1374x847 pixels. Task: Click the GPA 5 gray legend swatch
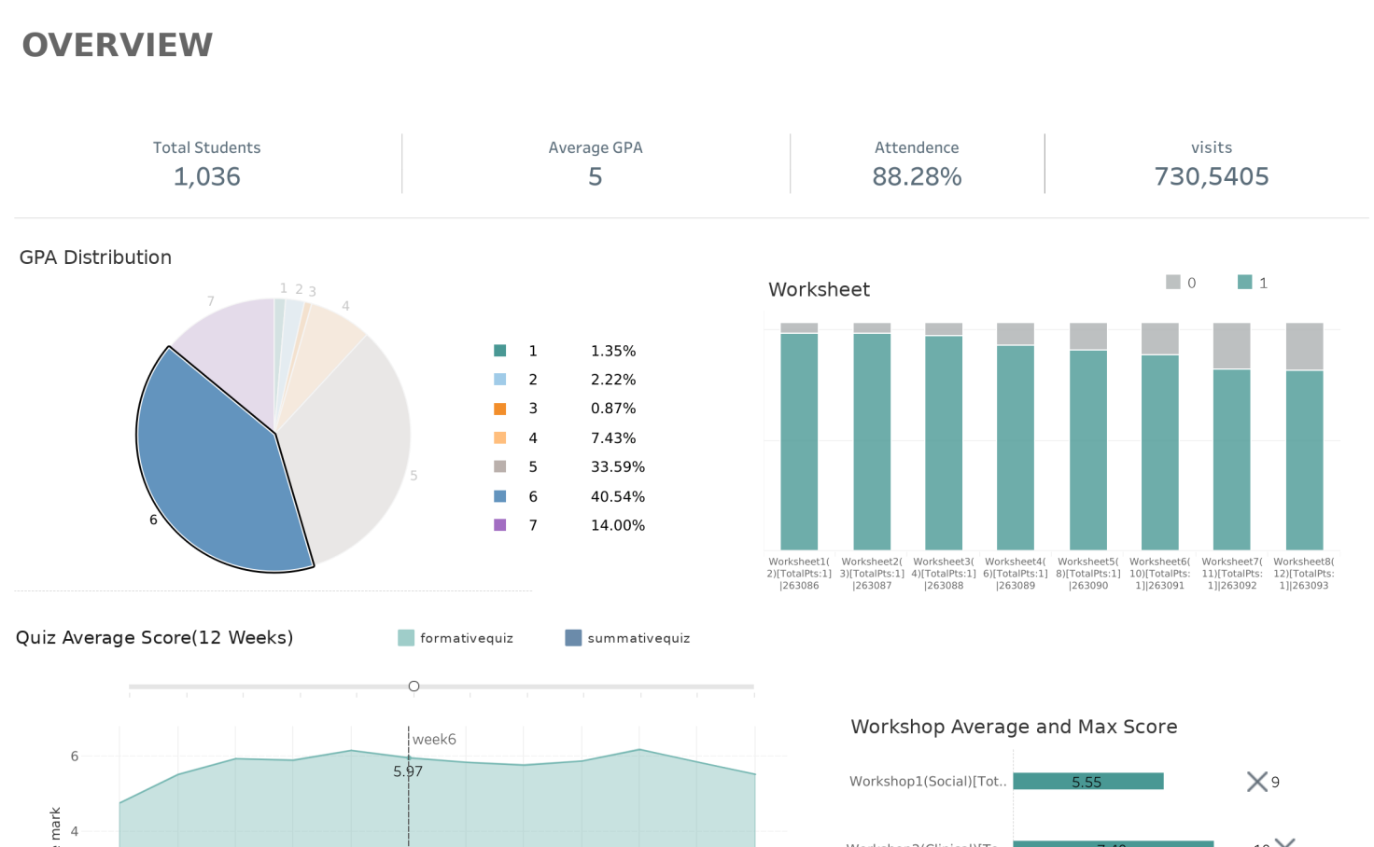tap(500, 466)
